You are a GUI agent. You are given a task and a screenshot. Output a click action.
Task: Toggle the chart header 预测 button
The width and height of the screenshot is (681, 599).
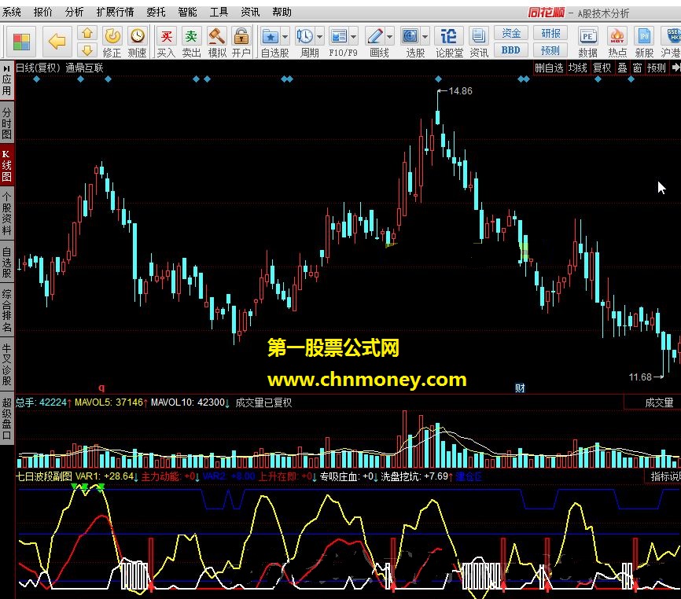tap(657, 68)
